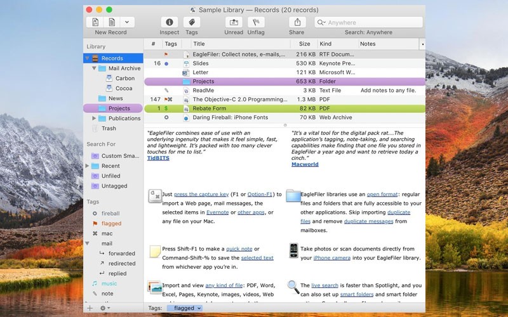The image size is (508, 317).
Task: Click the Tags toolbar icon
Action: click(x=192, y=22)
